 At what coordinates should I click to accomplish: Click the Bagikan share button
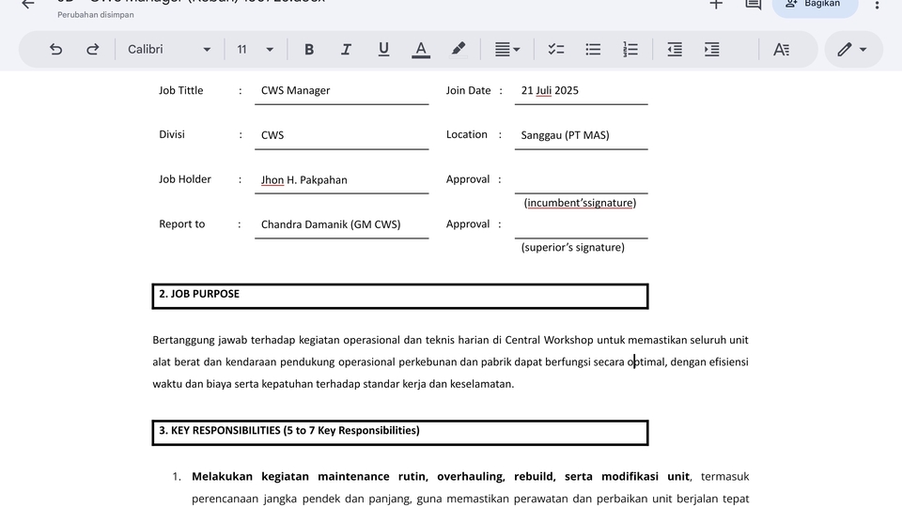(816, 5)
